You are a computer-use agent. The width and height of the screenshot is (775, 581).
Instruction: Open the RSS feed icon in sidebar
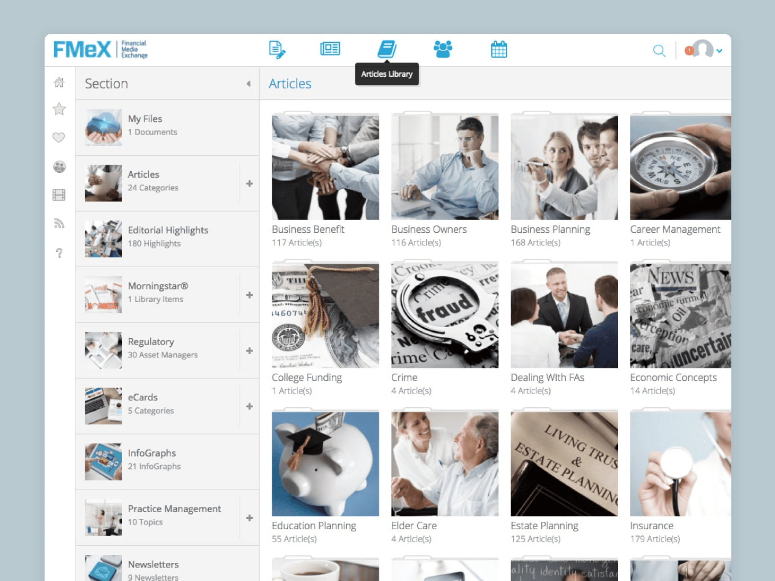pyautogui.click(x=59, y=223)
